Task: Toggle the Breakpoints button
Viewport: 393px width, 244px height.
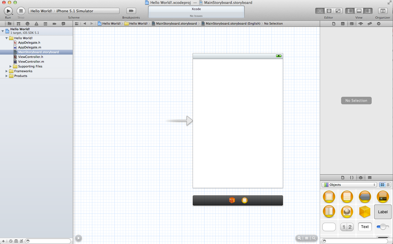Action: 131,11
